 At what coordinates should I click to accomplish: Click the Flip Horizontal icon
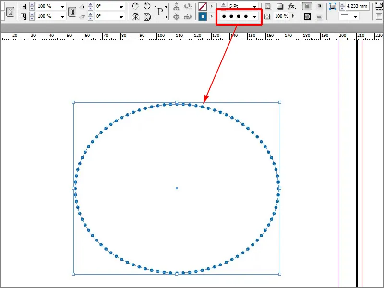pyautogui.click(x=136, y=16)
